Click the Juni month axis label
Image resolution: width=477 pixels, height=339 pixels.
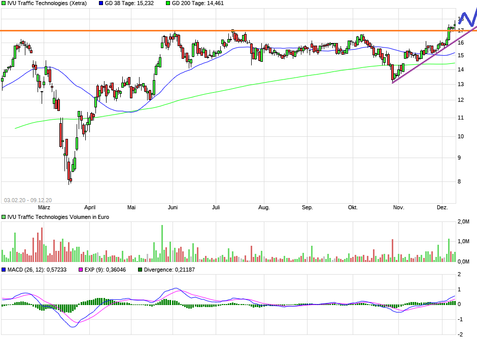(173, 207)
